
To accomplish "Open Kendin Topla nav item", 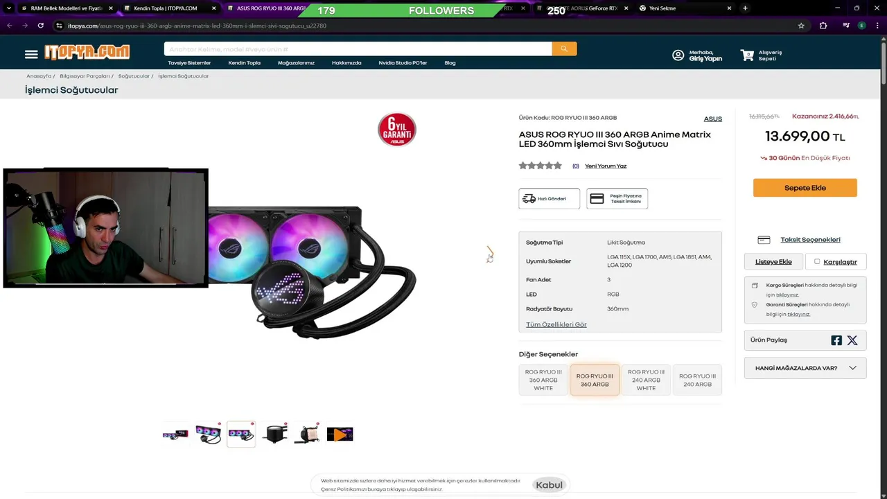I will point(245,63).
